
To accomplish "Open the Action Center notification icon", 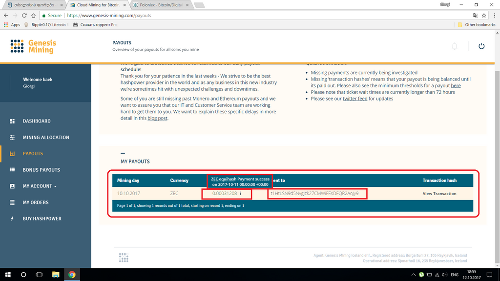I will (x=489, y=275).
